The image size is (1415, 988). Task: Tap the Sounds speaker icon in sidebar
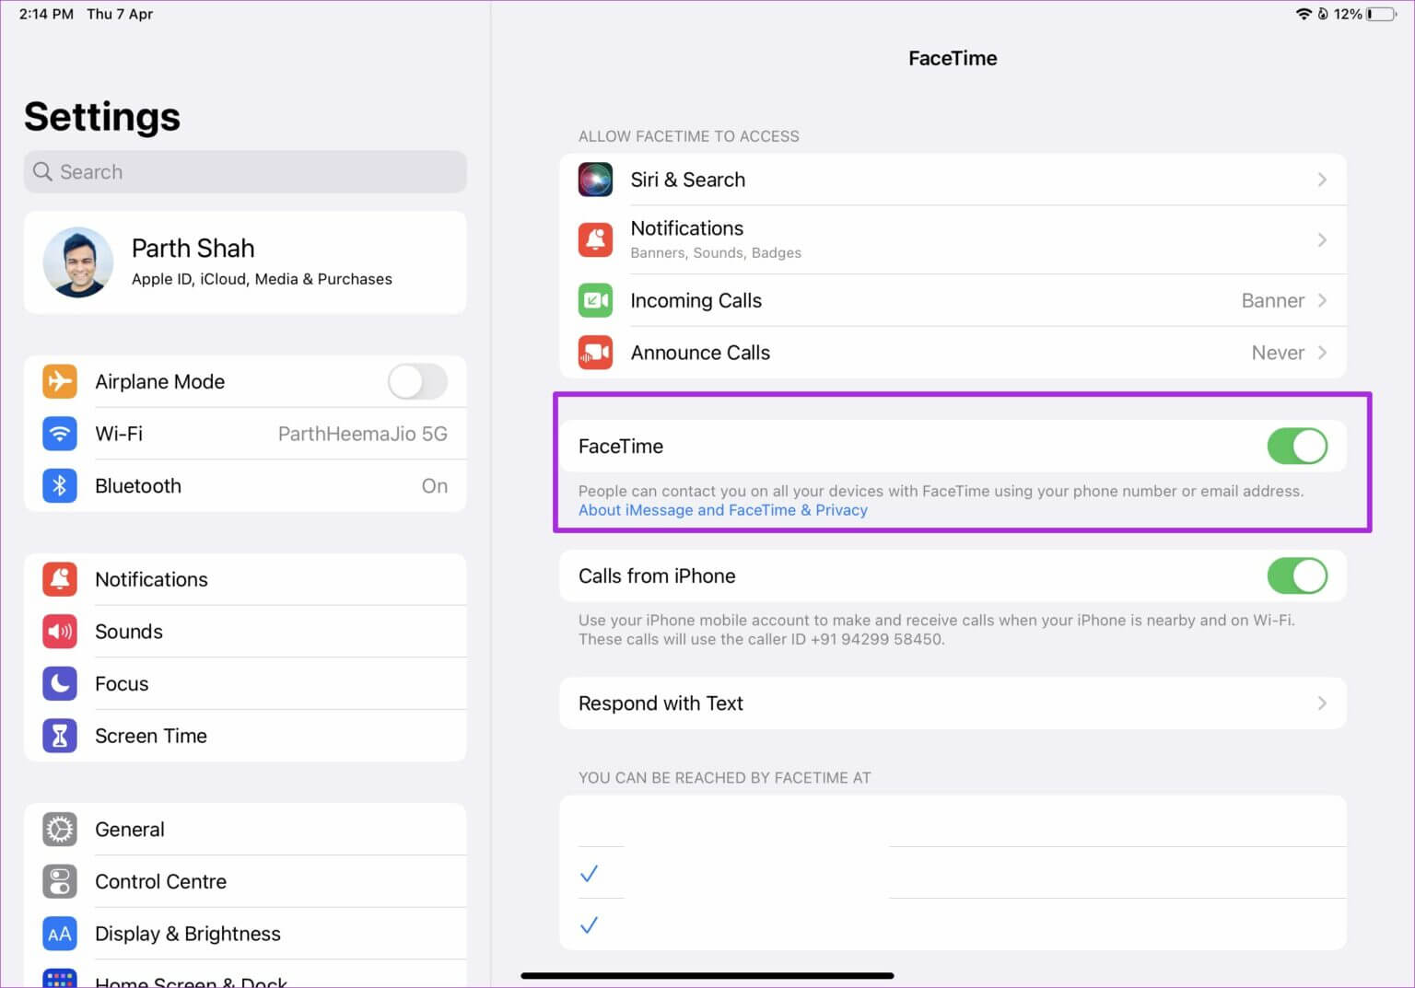[x=60, y=632]
